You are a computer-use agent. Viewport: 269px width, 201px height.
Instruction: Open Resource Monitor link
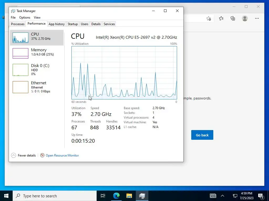coord(62,155)
